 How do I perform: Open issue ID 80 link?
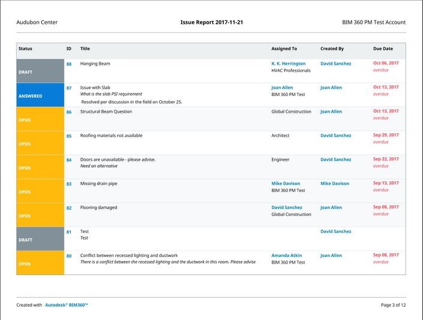click(69, 256)
